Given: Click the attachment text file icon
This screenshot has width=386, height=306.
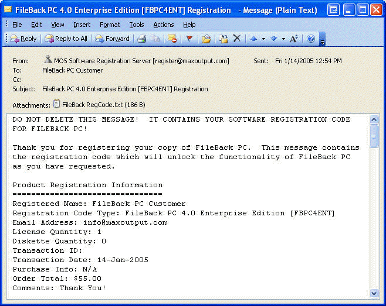Looking at the screenshot, I should [x=57, y=104].
